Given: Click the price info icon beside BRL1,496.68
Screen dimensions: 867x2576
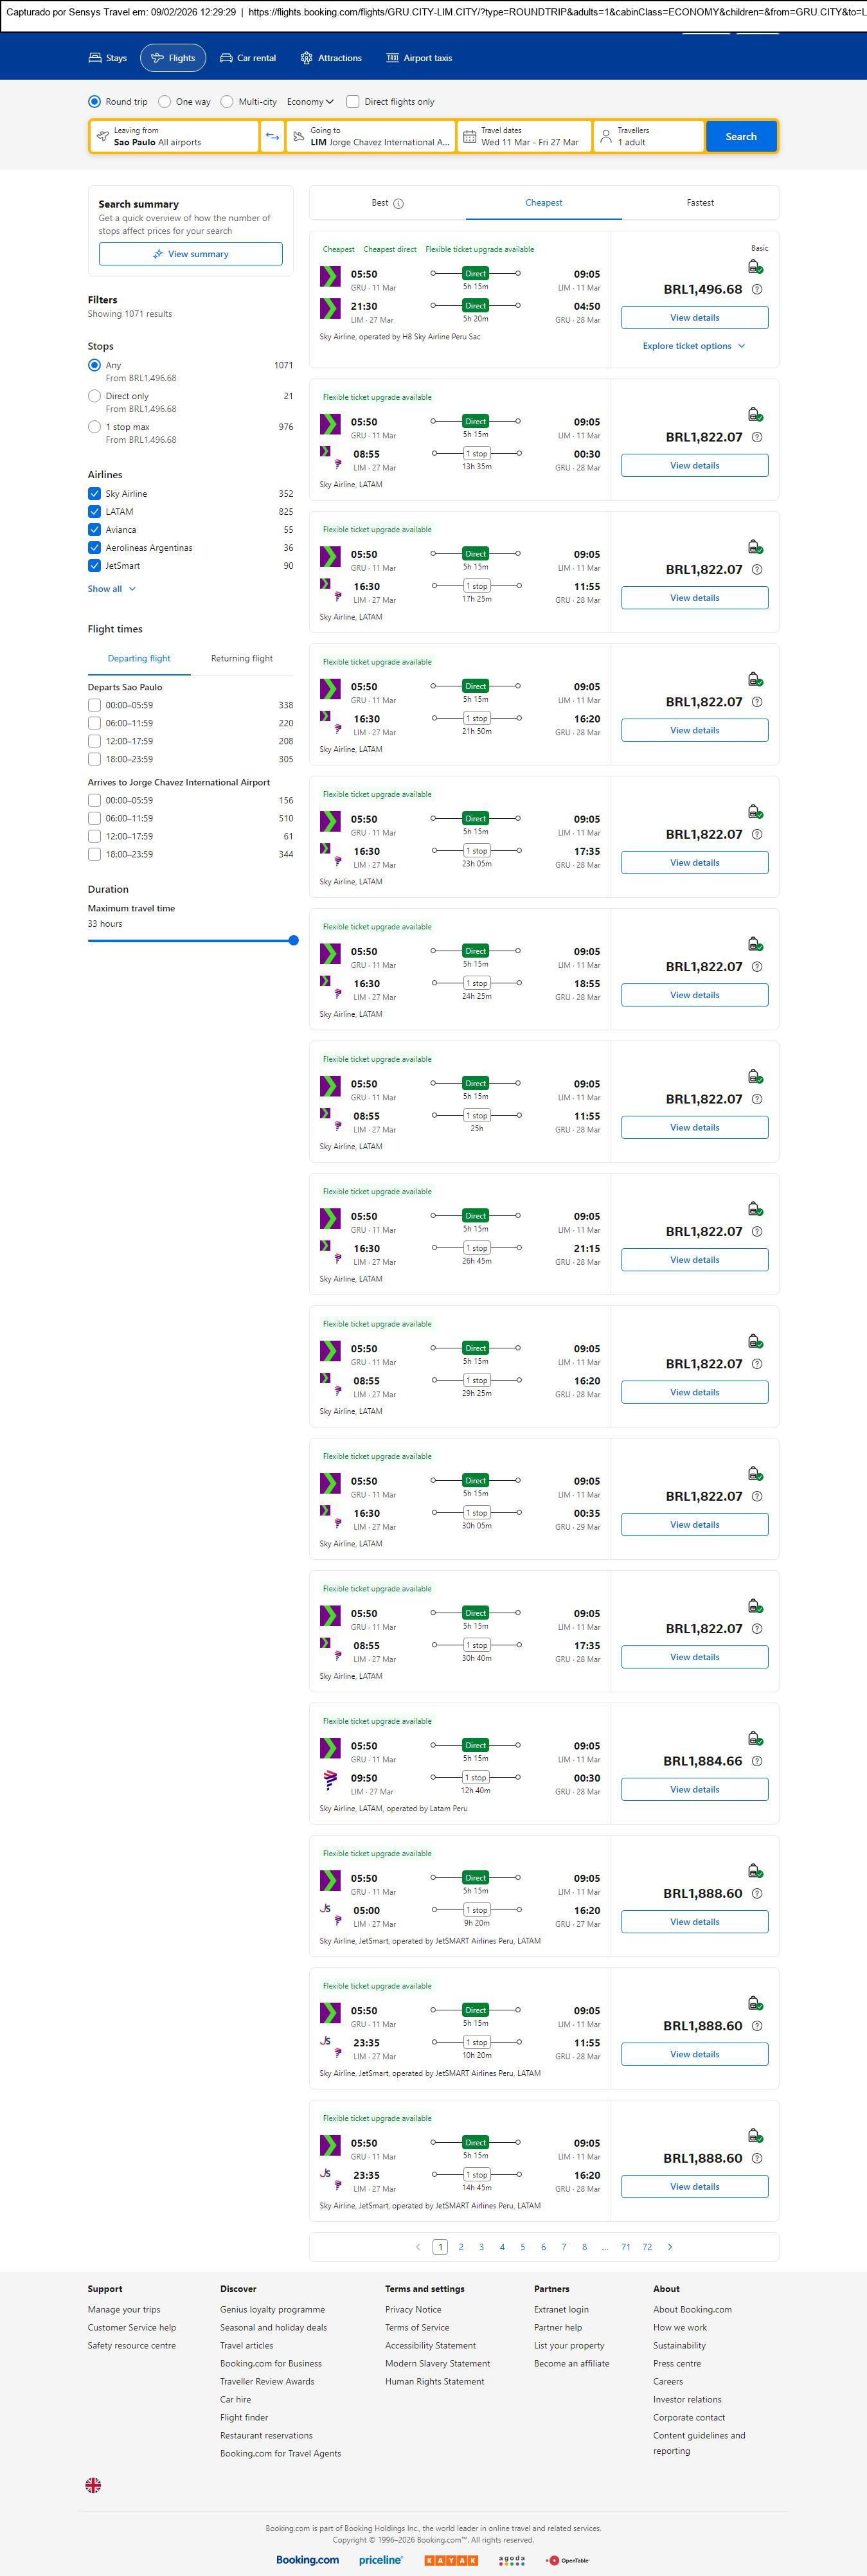Looking at the screenshot, I should [757, 290].
